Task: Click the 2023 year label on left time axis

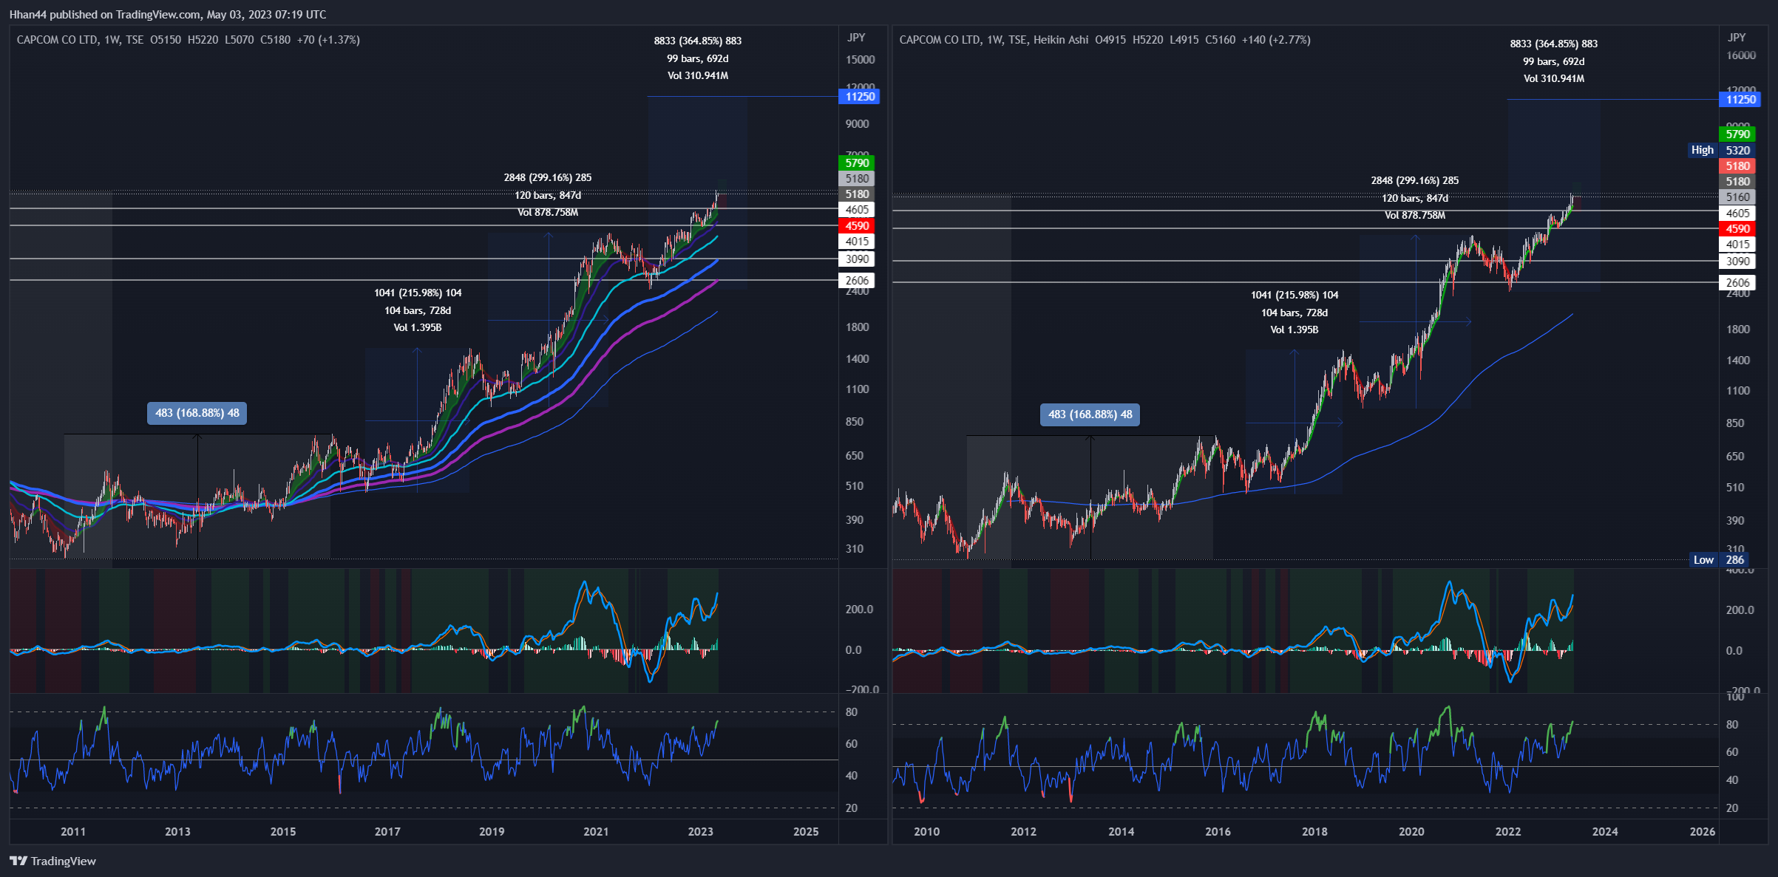Action: click(x=701, y=832)
